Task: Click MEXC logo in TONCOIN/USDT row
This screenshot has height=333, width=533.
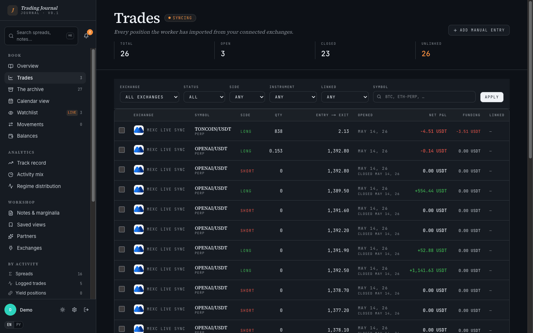Action: (x=139, y=130)
